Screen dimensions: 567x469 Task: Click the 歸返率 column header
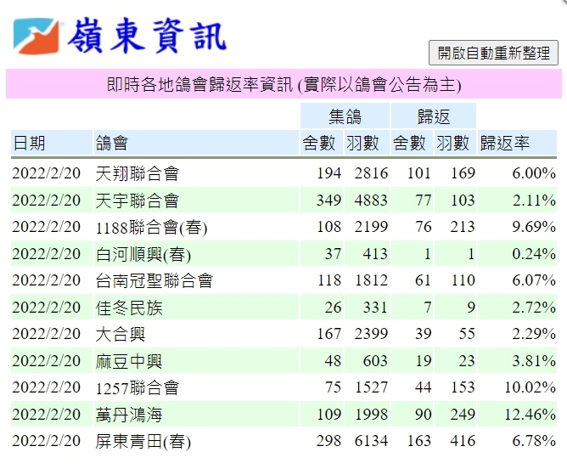[504, 144]
